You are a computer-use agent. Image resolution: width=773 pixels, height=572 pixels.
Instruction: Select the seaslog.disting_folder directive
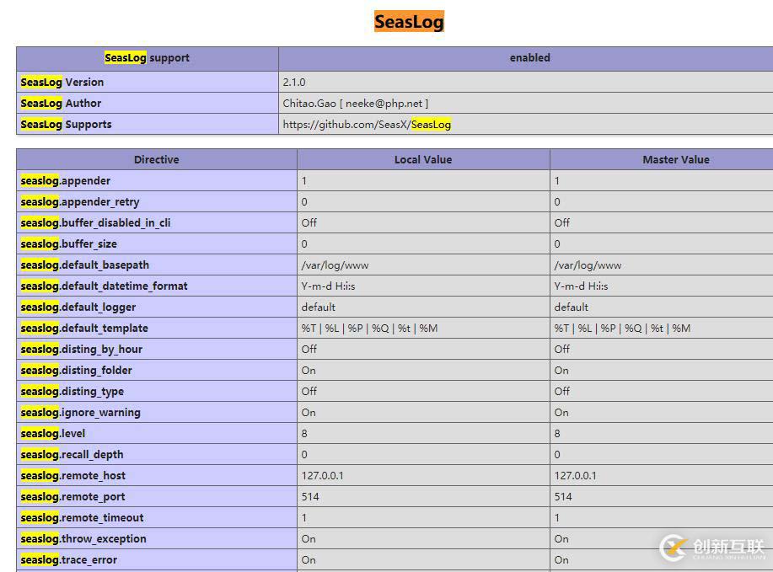pos(76,371)
